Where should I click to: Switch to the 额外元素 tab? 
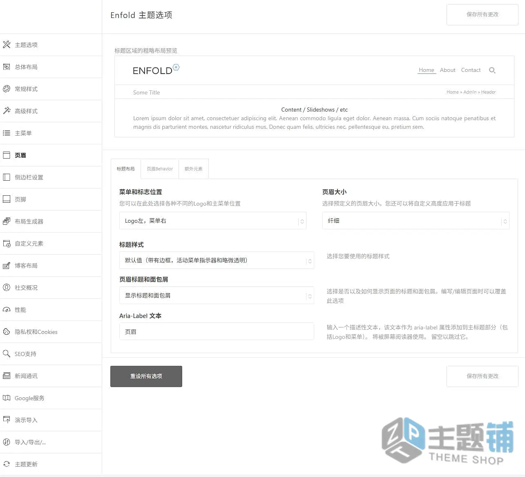[194, 169]
